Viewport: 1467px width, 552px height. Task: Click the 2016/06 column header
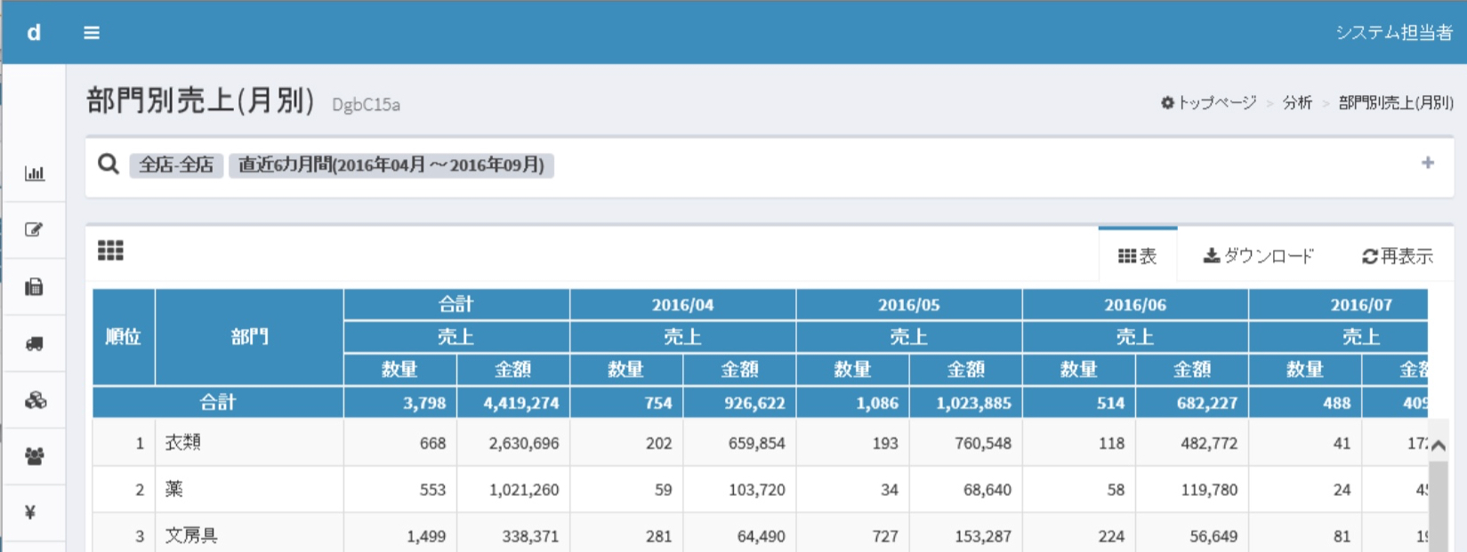coord(1135,305)
